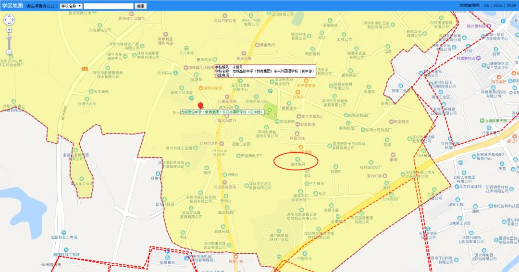The image size is (519, 272).
Task: Select the 杰成镍钴公司 company icon
Action: click(100, 25)
